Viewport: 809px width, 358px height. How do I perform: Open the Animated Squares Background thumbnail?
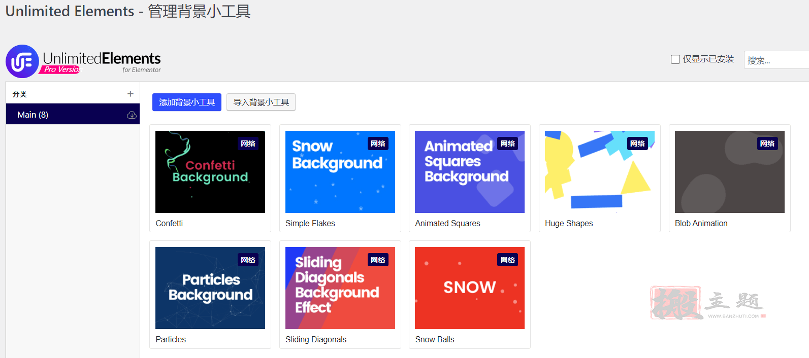coord(470,172)
